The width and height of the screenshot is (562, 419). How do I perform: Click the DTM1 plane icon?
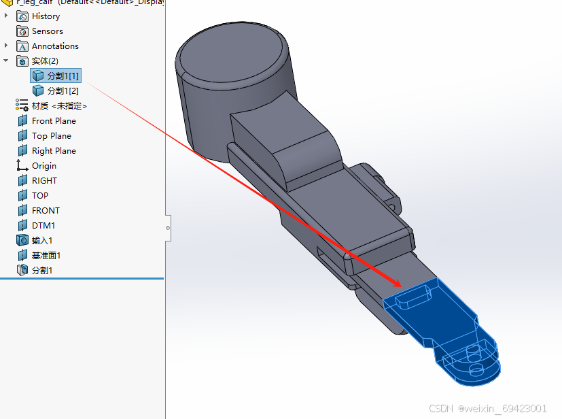pyautogui.click(x=22, y=225)
